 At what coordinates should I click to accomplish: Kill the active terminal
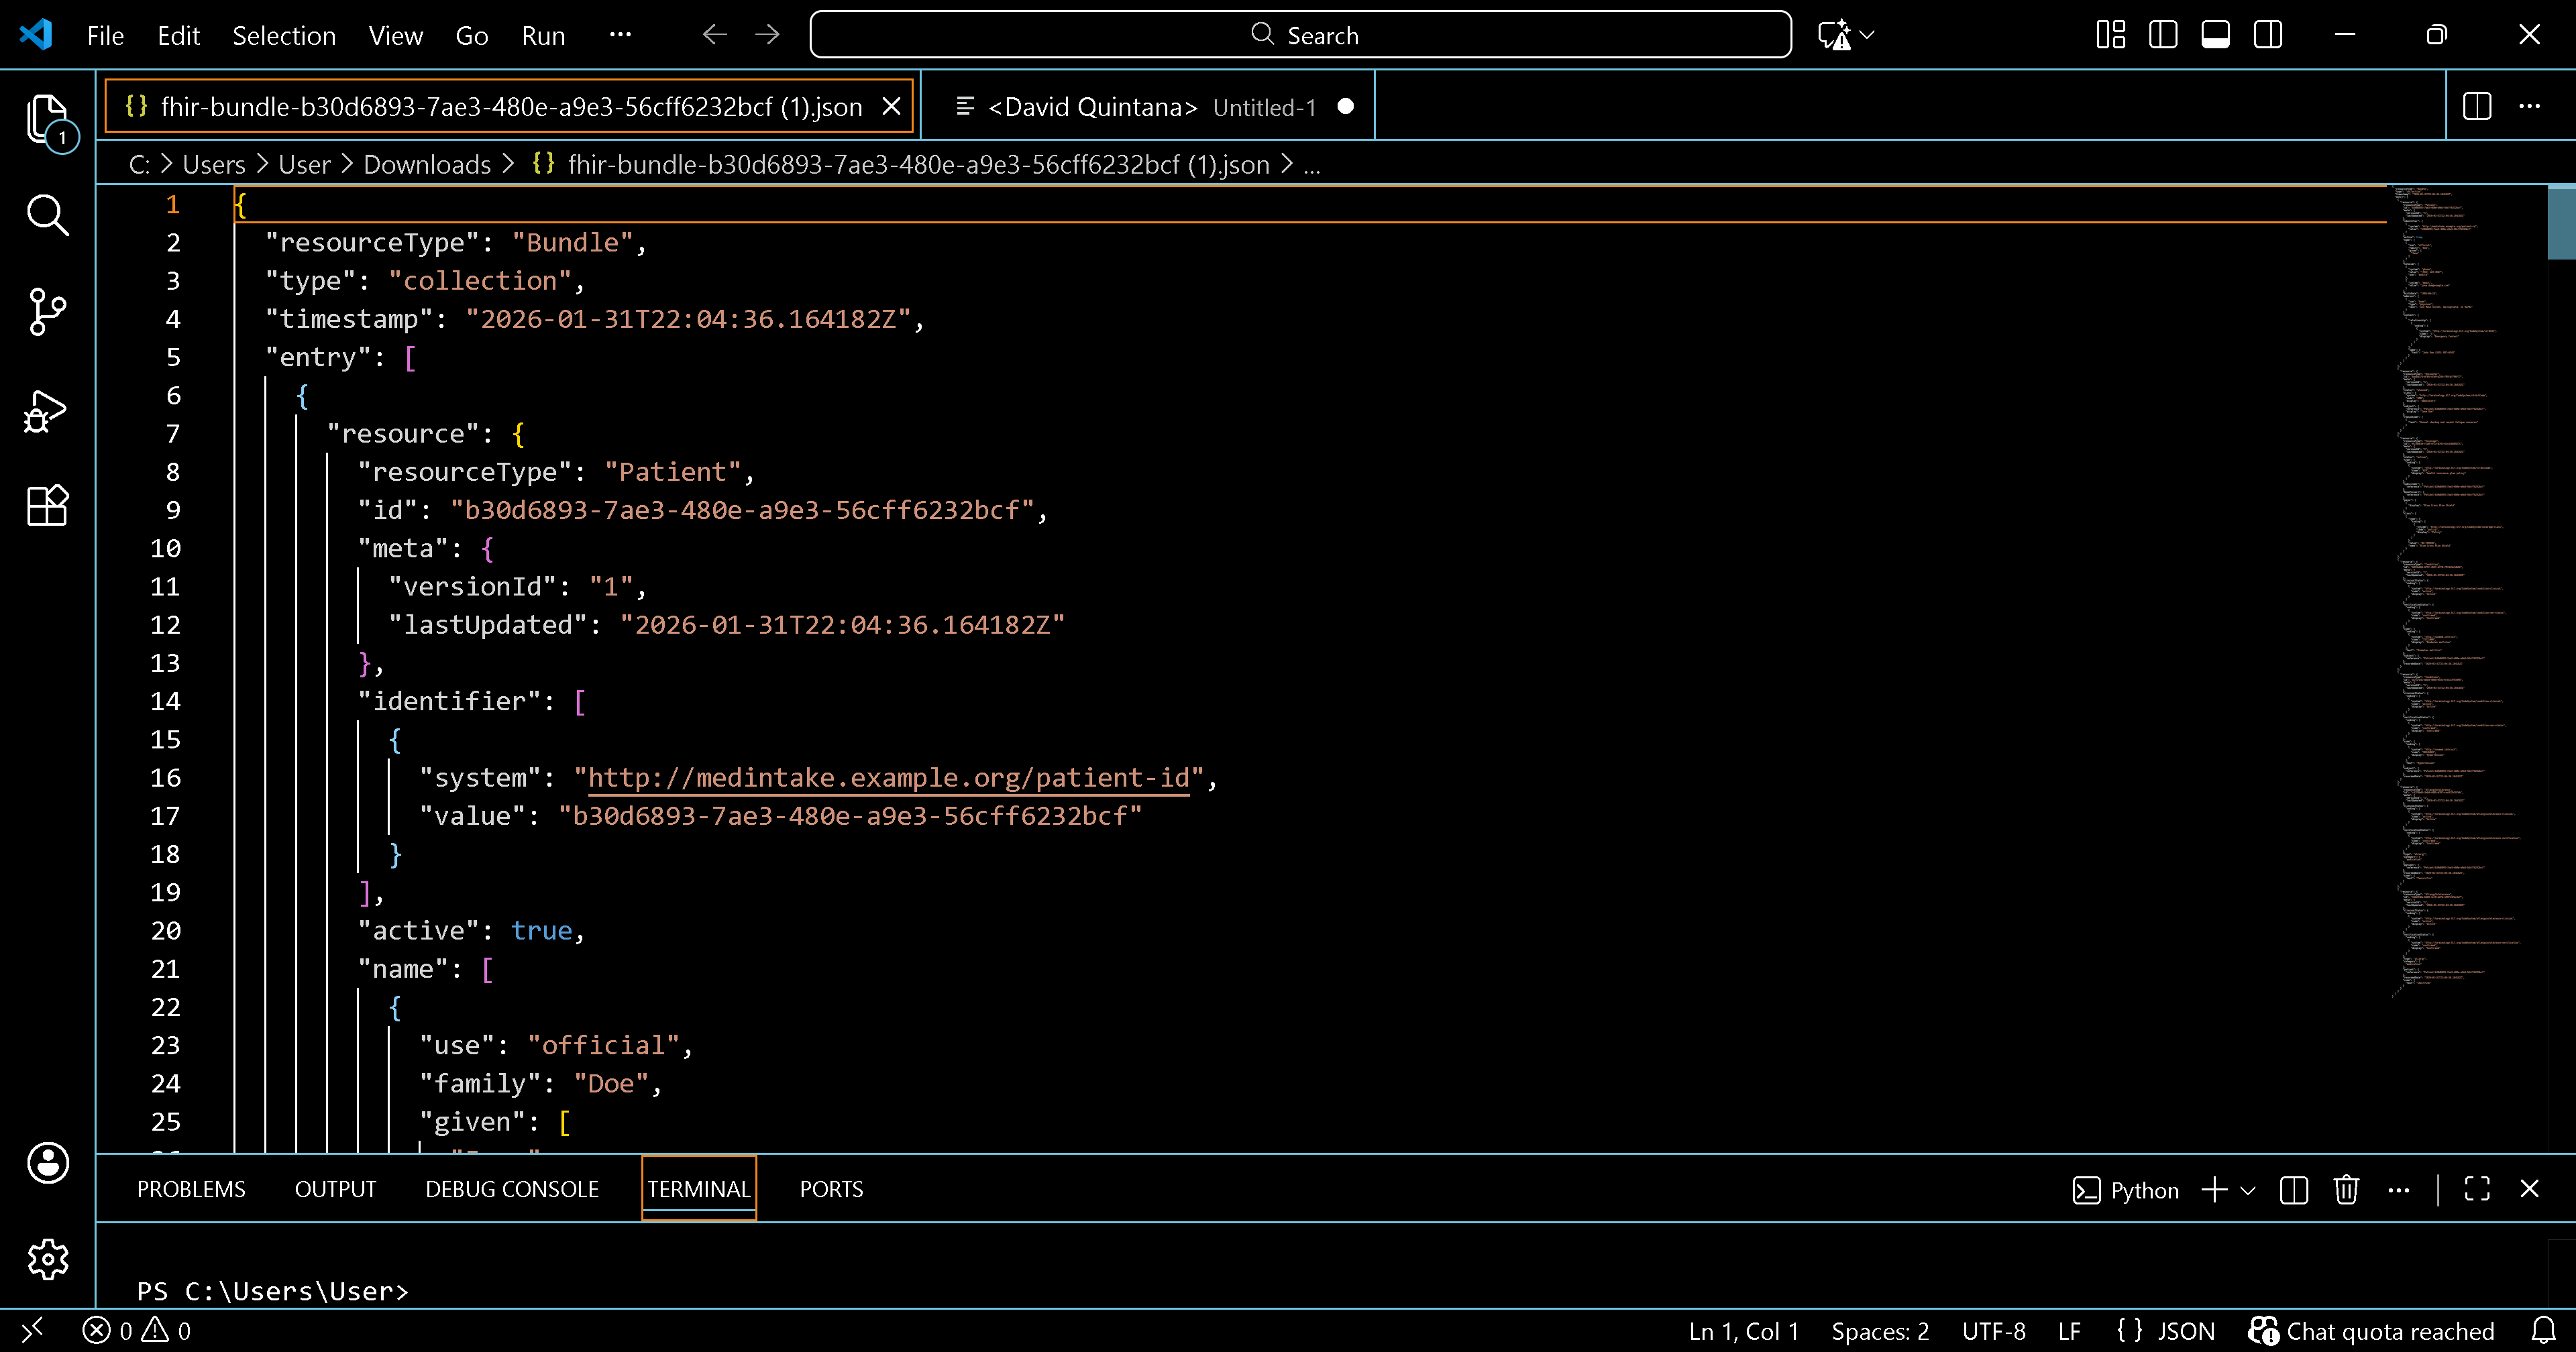[2346, 1190]
